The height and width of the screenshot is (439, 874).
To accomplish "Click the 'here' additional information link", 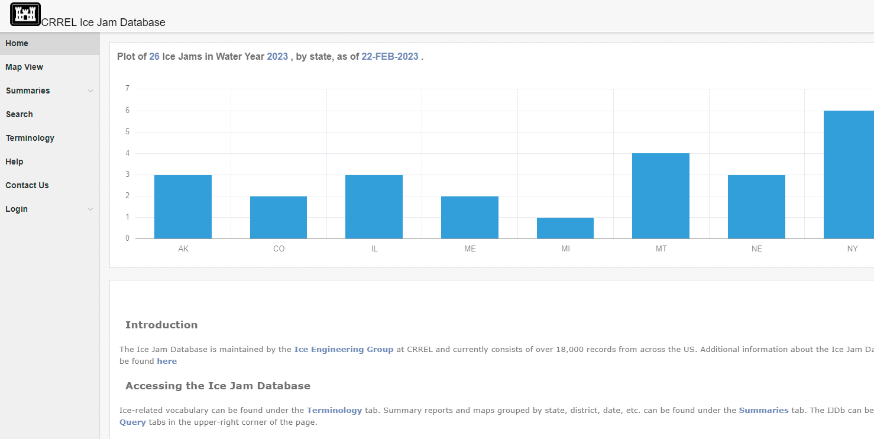I will point(167,361).
